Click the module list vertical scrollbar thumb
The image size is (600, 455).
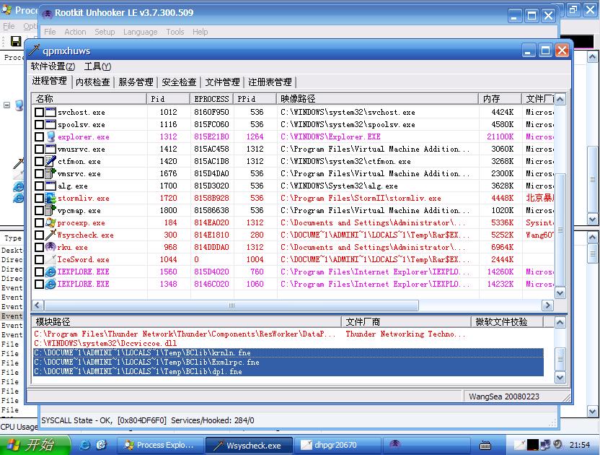click(560, 359)
